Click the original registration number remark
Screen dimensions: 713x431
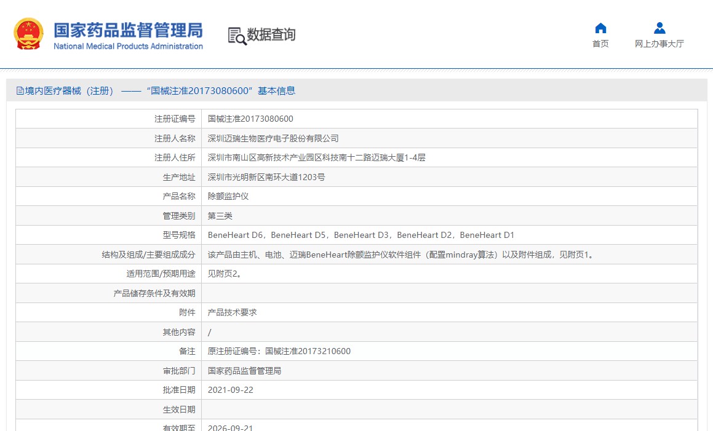point(279,352)
